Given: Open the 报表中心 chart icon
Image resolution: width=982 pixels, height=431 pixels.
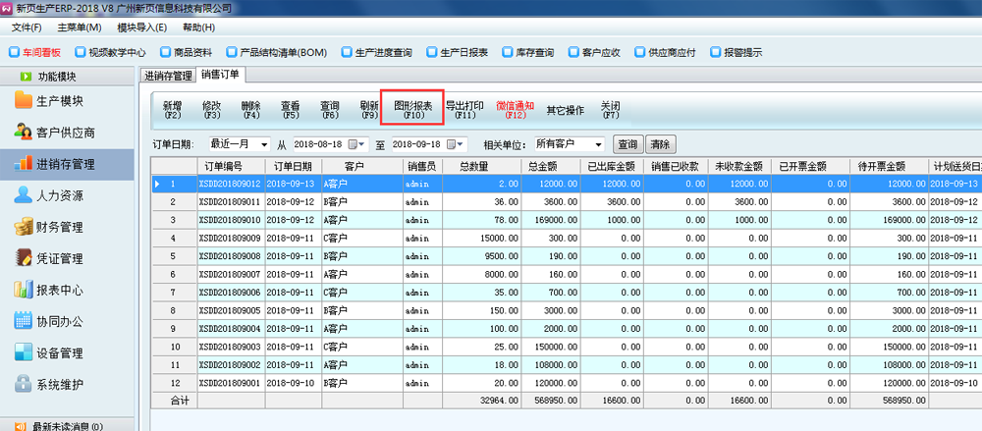Looking at the screenshot, I should (23, 290).
